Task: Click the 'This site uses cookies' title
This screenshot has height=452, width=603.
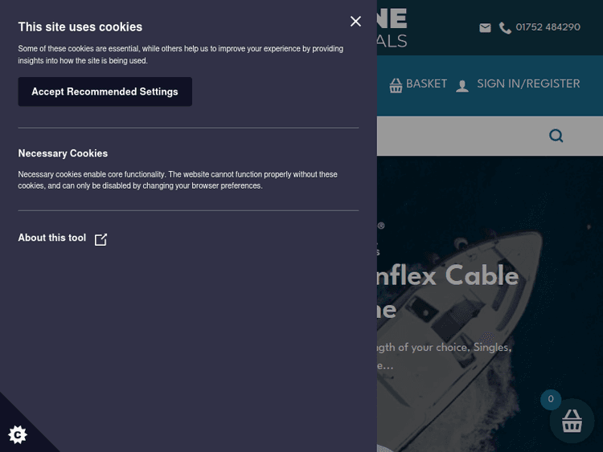Action: pyautogui.click(x=80, y=26)
